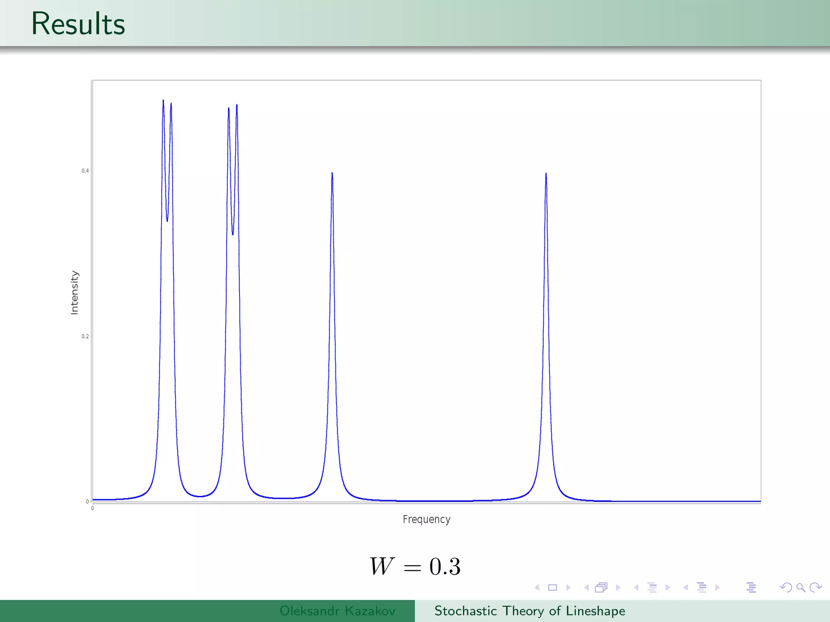Advance to next frame arrow after frame icon
This screenshot has height=622, width=830.
[x=618, y=587]
